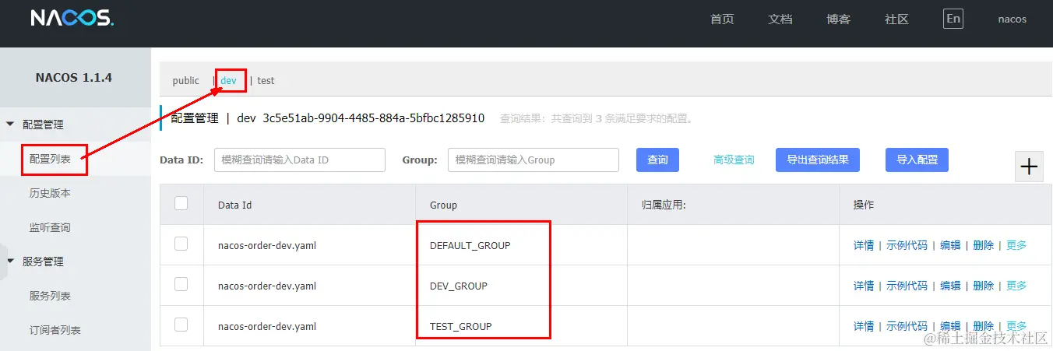The height and width of the screenshot is (351, 1053).
Task: Check the box for the DEV_GROUP row
Action: click(181, 284)
